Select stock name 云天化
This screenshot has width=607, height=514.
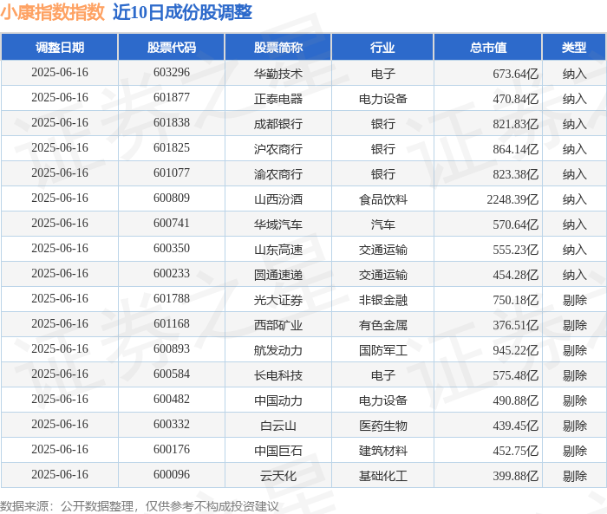point(278,476)
